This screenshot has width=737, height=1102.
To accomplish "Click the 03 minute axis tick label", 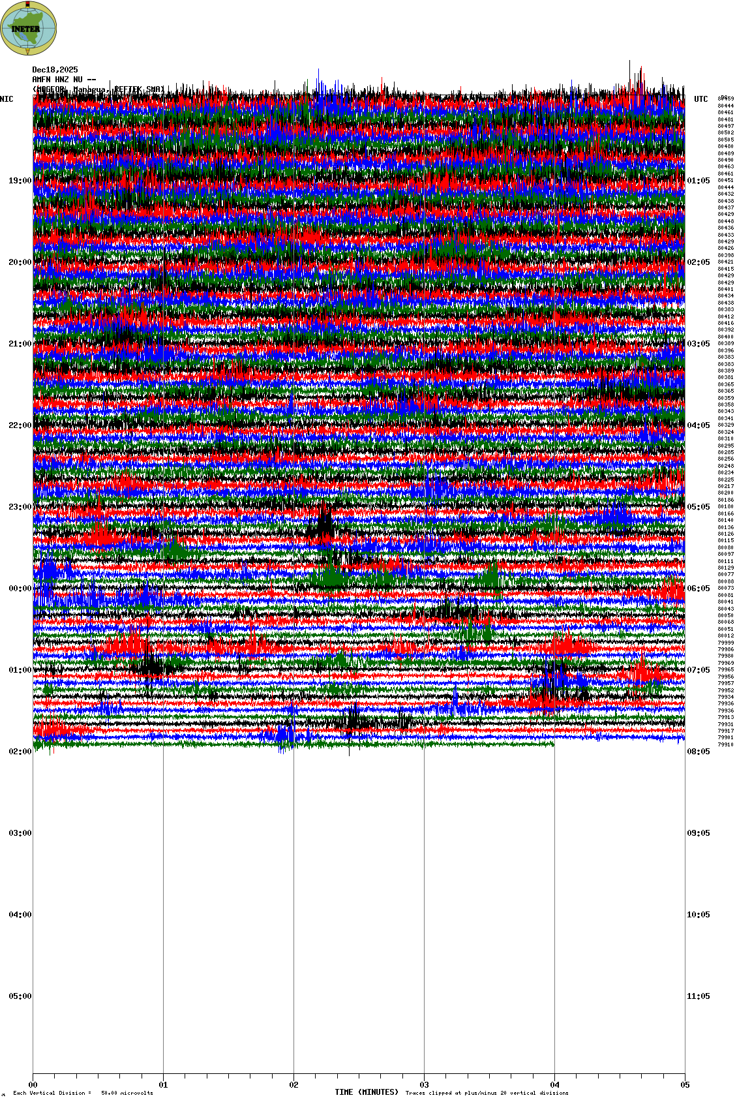I will pyautogui.click(x=424, y=1085).
